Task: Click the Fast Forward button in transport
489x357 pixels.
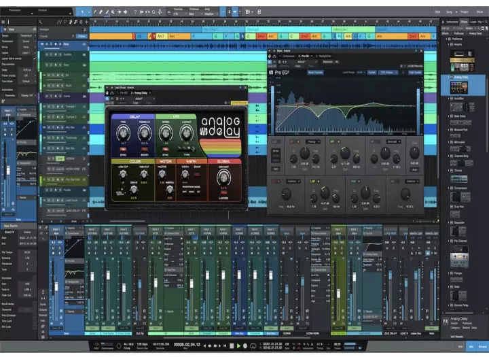Action: 215,345
